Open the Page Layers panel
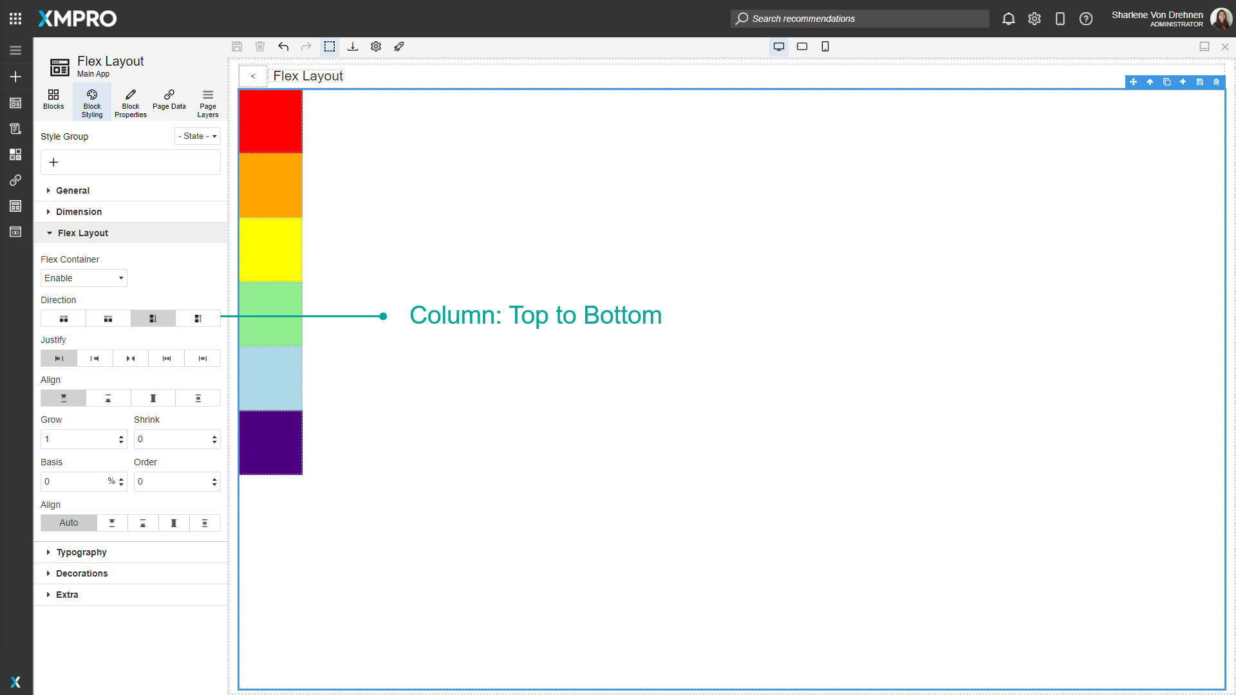The width and height of the screenshot is (1236, 695). coord(207,101)
